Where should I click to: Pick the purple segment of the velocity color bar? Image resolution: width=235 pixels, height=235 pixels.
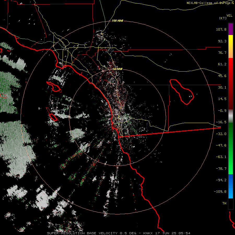pyautogui.click(x=231, y=29)
